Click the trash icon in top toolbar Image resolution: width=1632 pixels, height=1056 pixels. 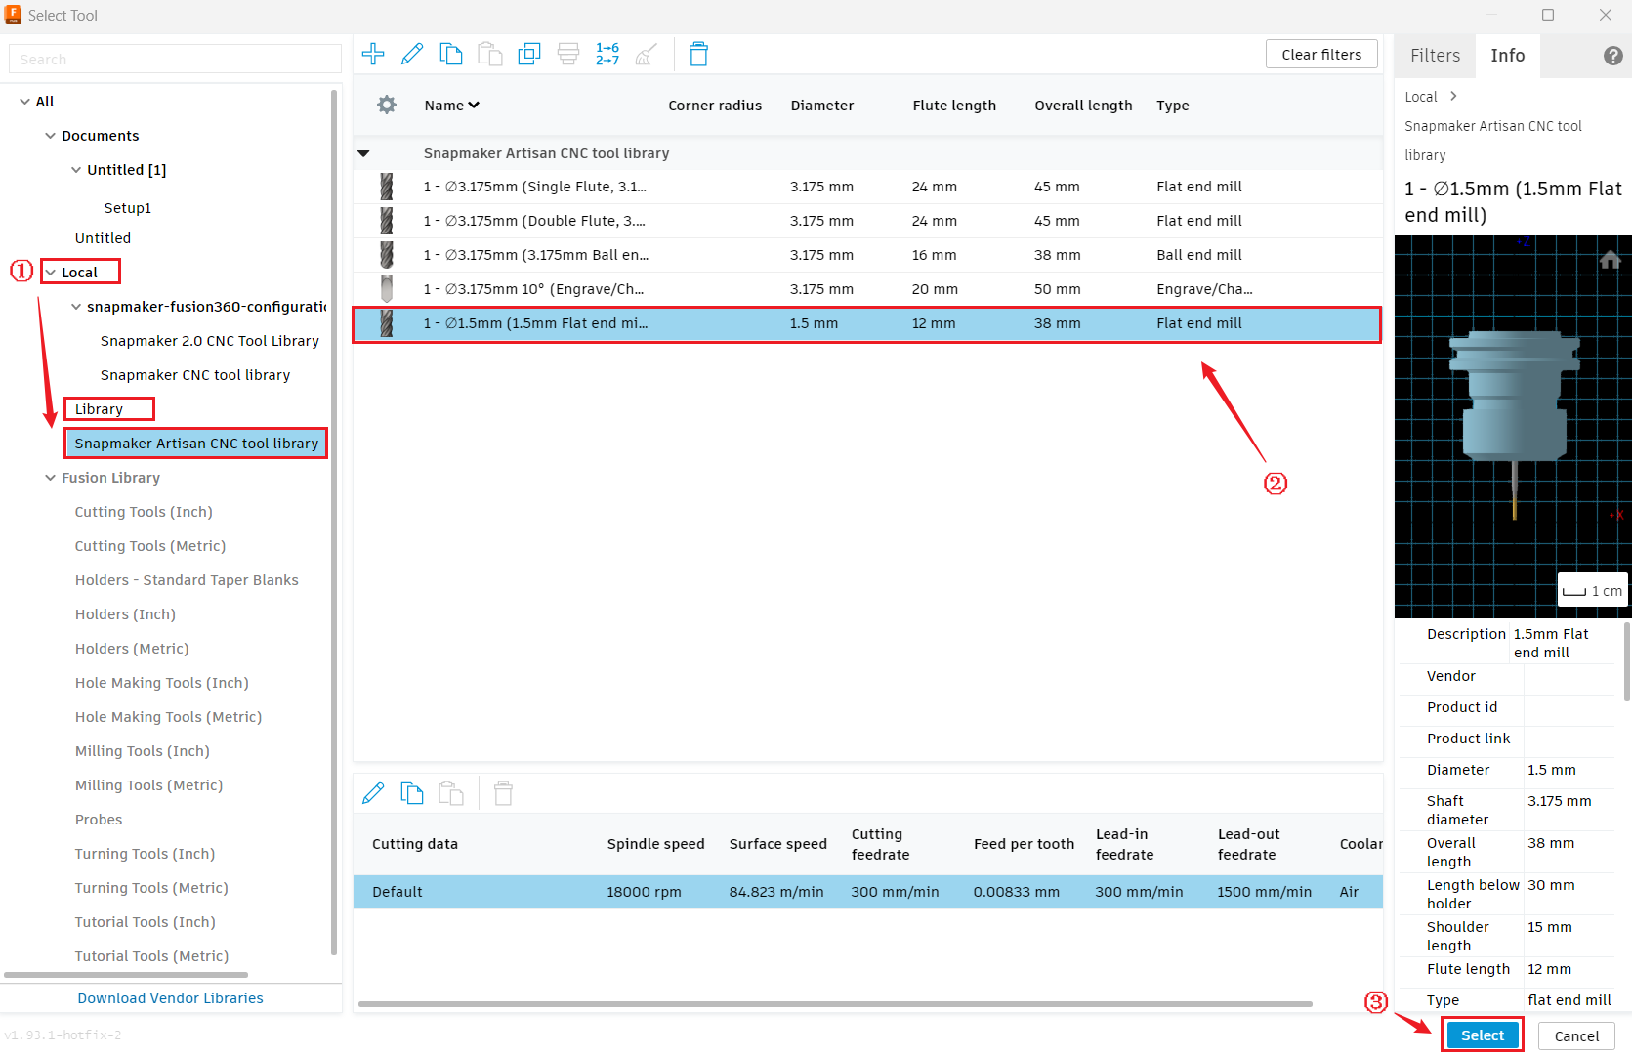(x=698, y=54)
